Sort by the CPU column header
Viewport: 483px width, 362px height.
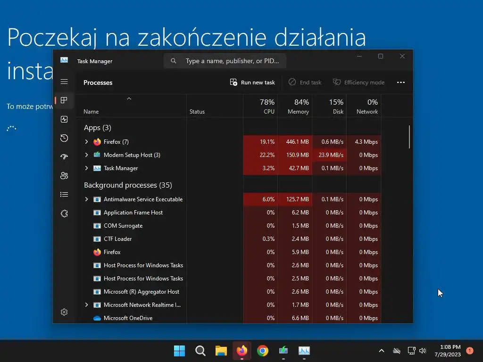[260, 106]
